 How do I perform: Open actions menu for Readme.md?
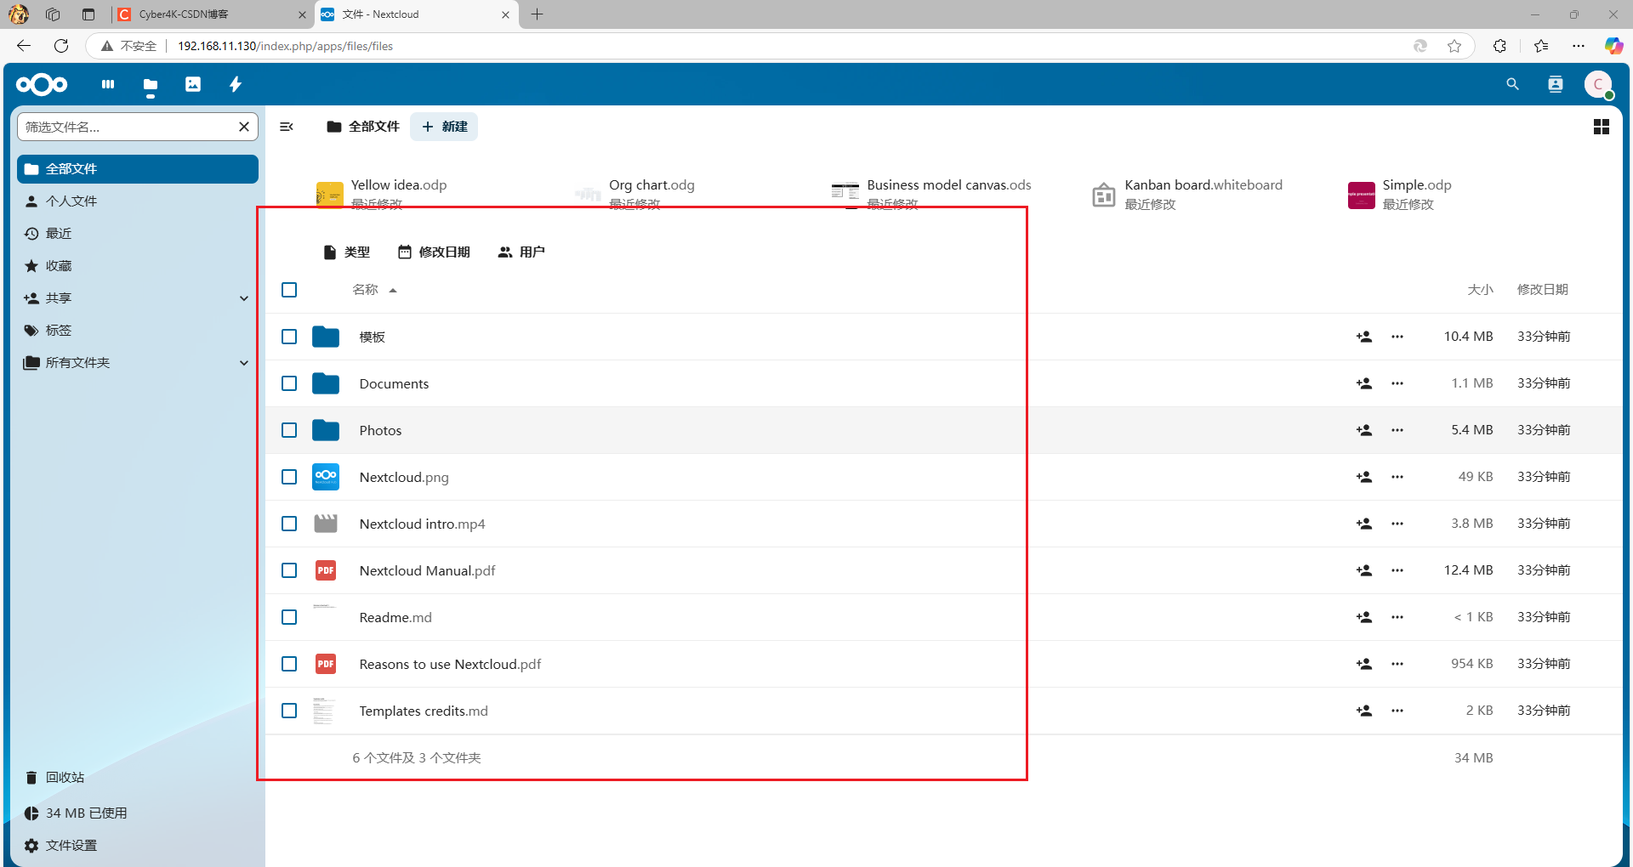[1397, 617]
